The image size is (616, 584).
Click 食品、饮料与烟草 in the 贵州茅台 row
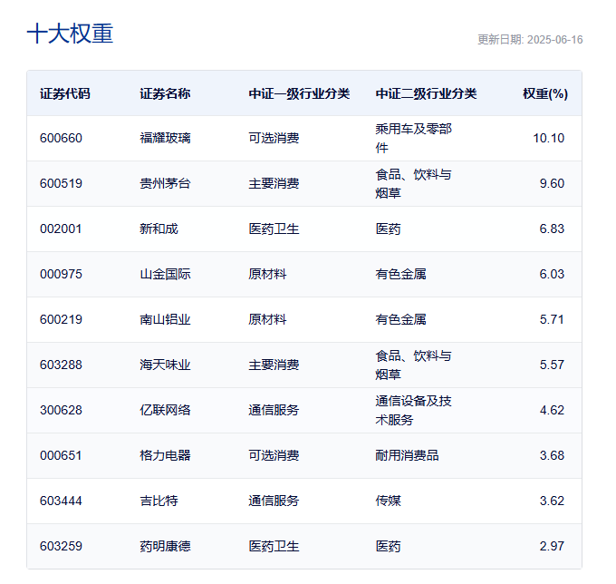click(413, 184)
